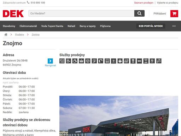Open Barvy a tapety menu

[88, 26]
